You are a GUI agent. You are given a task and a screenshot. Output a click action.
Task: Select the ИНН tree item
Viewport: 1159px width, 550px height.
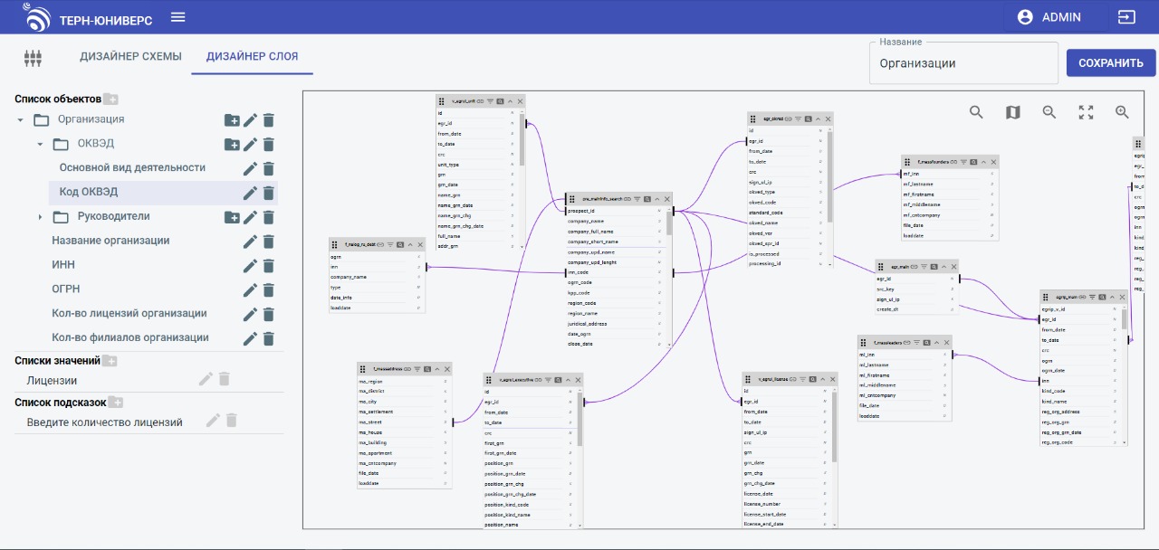[x=63, y=265]
